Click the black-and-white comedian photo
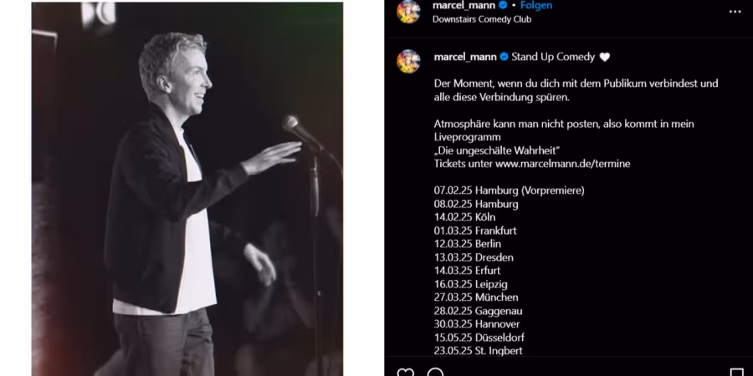Screen dimensions: 753x376 [x=187, y=189]
